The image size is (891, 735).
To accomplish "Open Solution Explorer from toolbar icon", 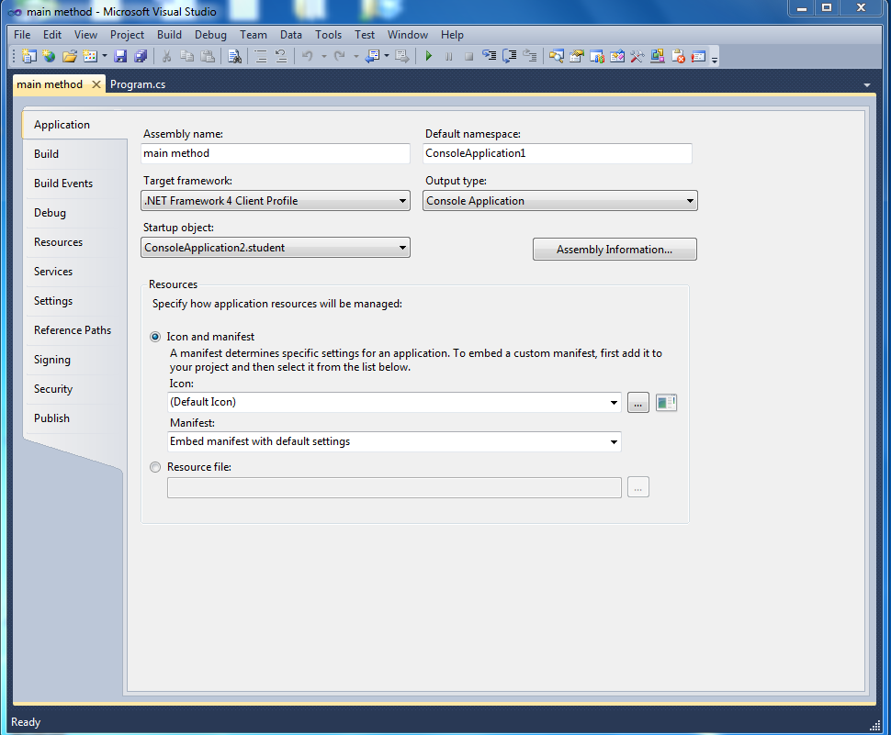I will [557, 56].
